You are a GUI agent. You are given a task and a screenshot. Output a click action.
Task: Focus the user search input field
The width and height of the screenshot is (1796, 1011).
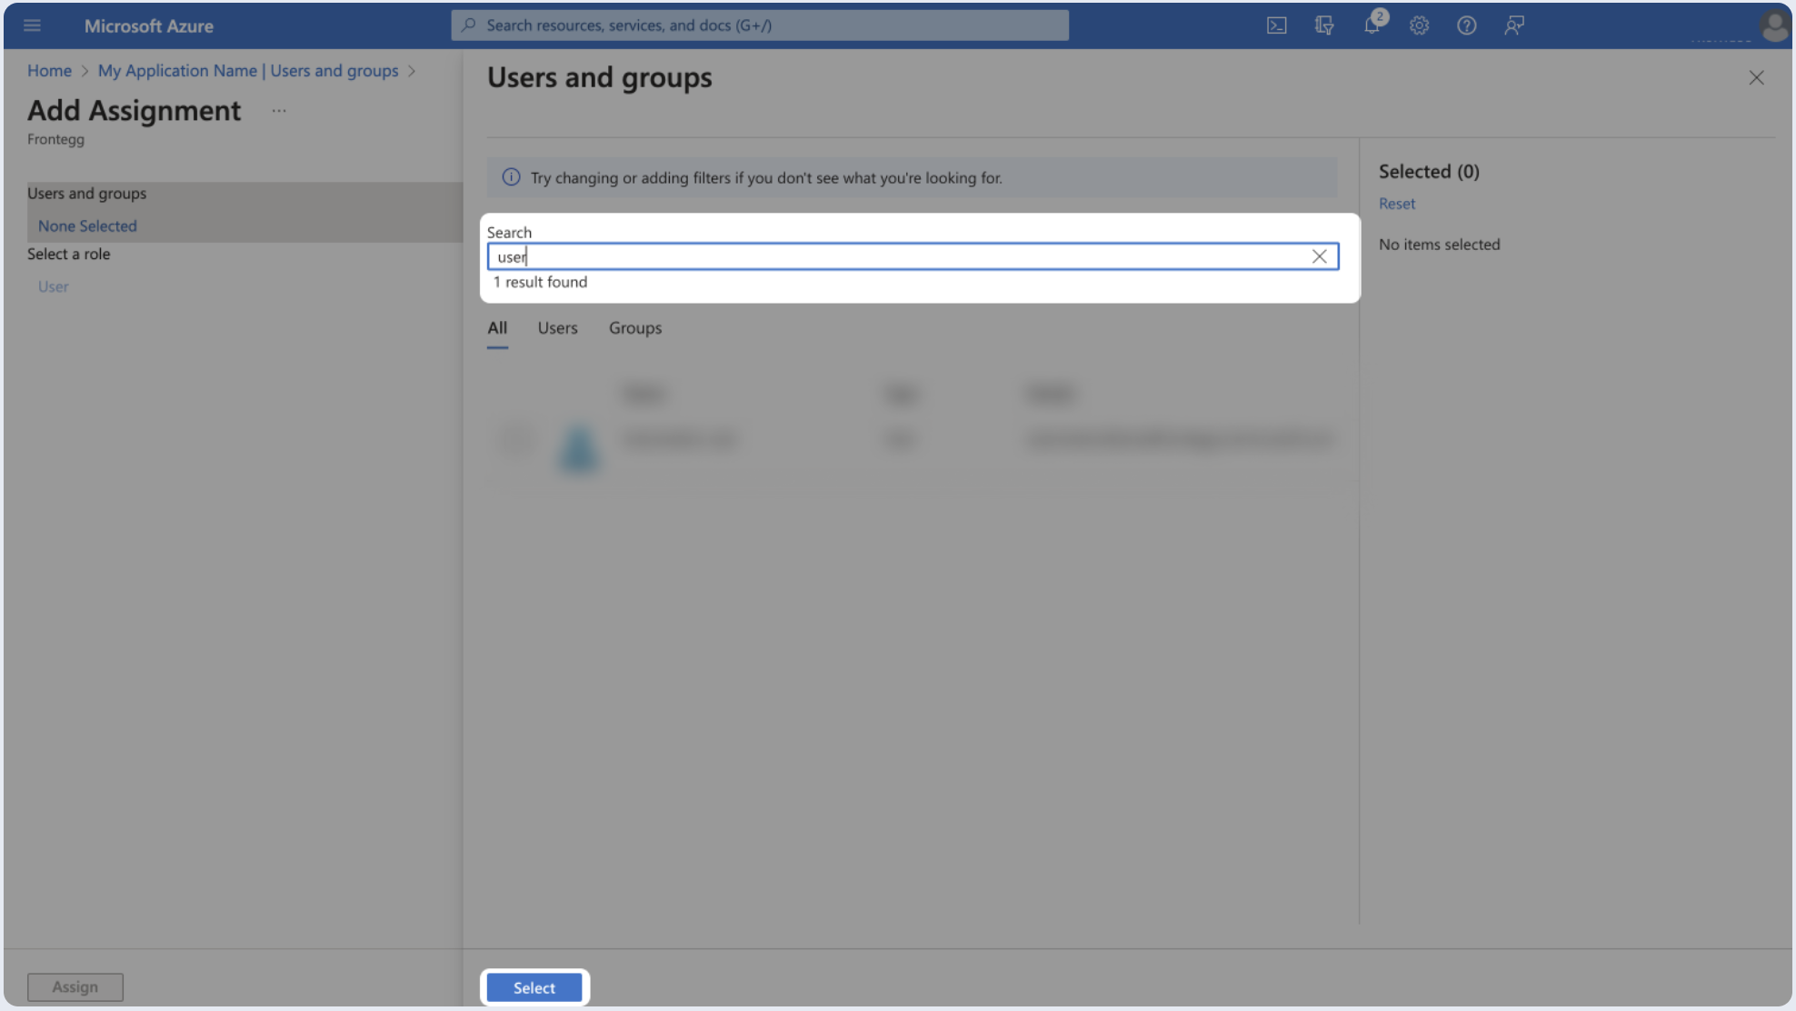point(900,256)
